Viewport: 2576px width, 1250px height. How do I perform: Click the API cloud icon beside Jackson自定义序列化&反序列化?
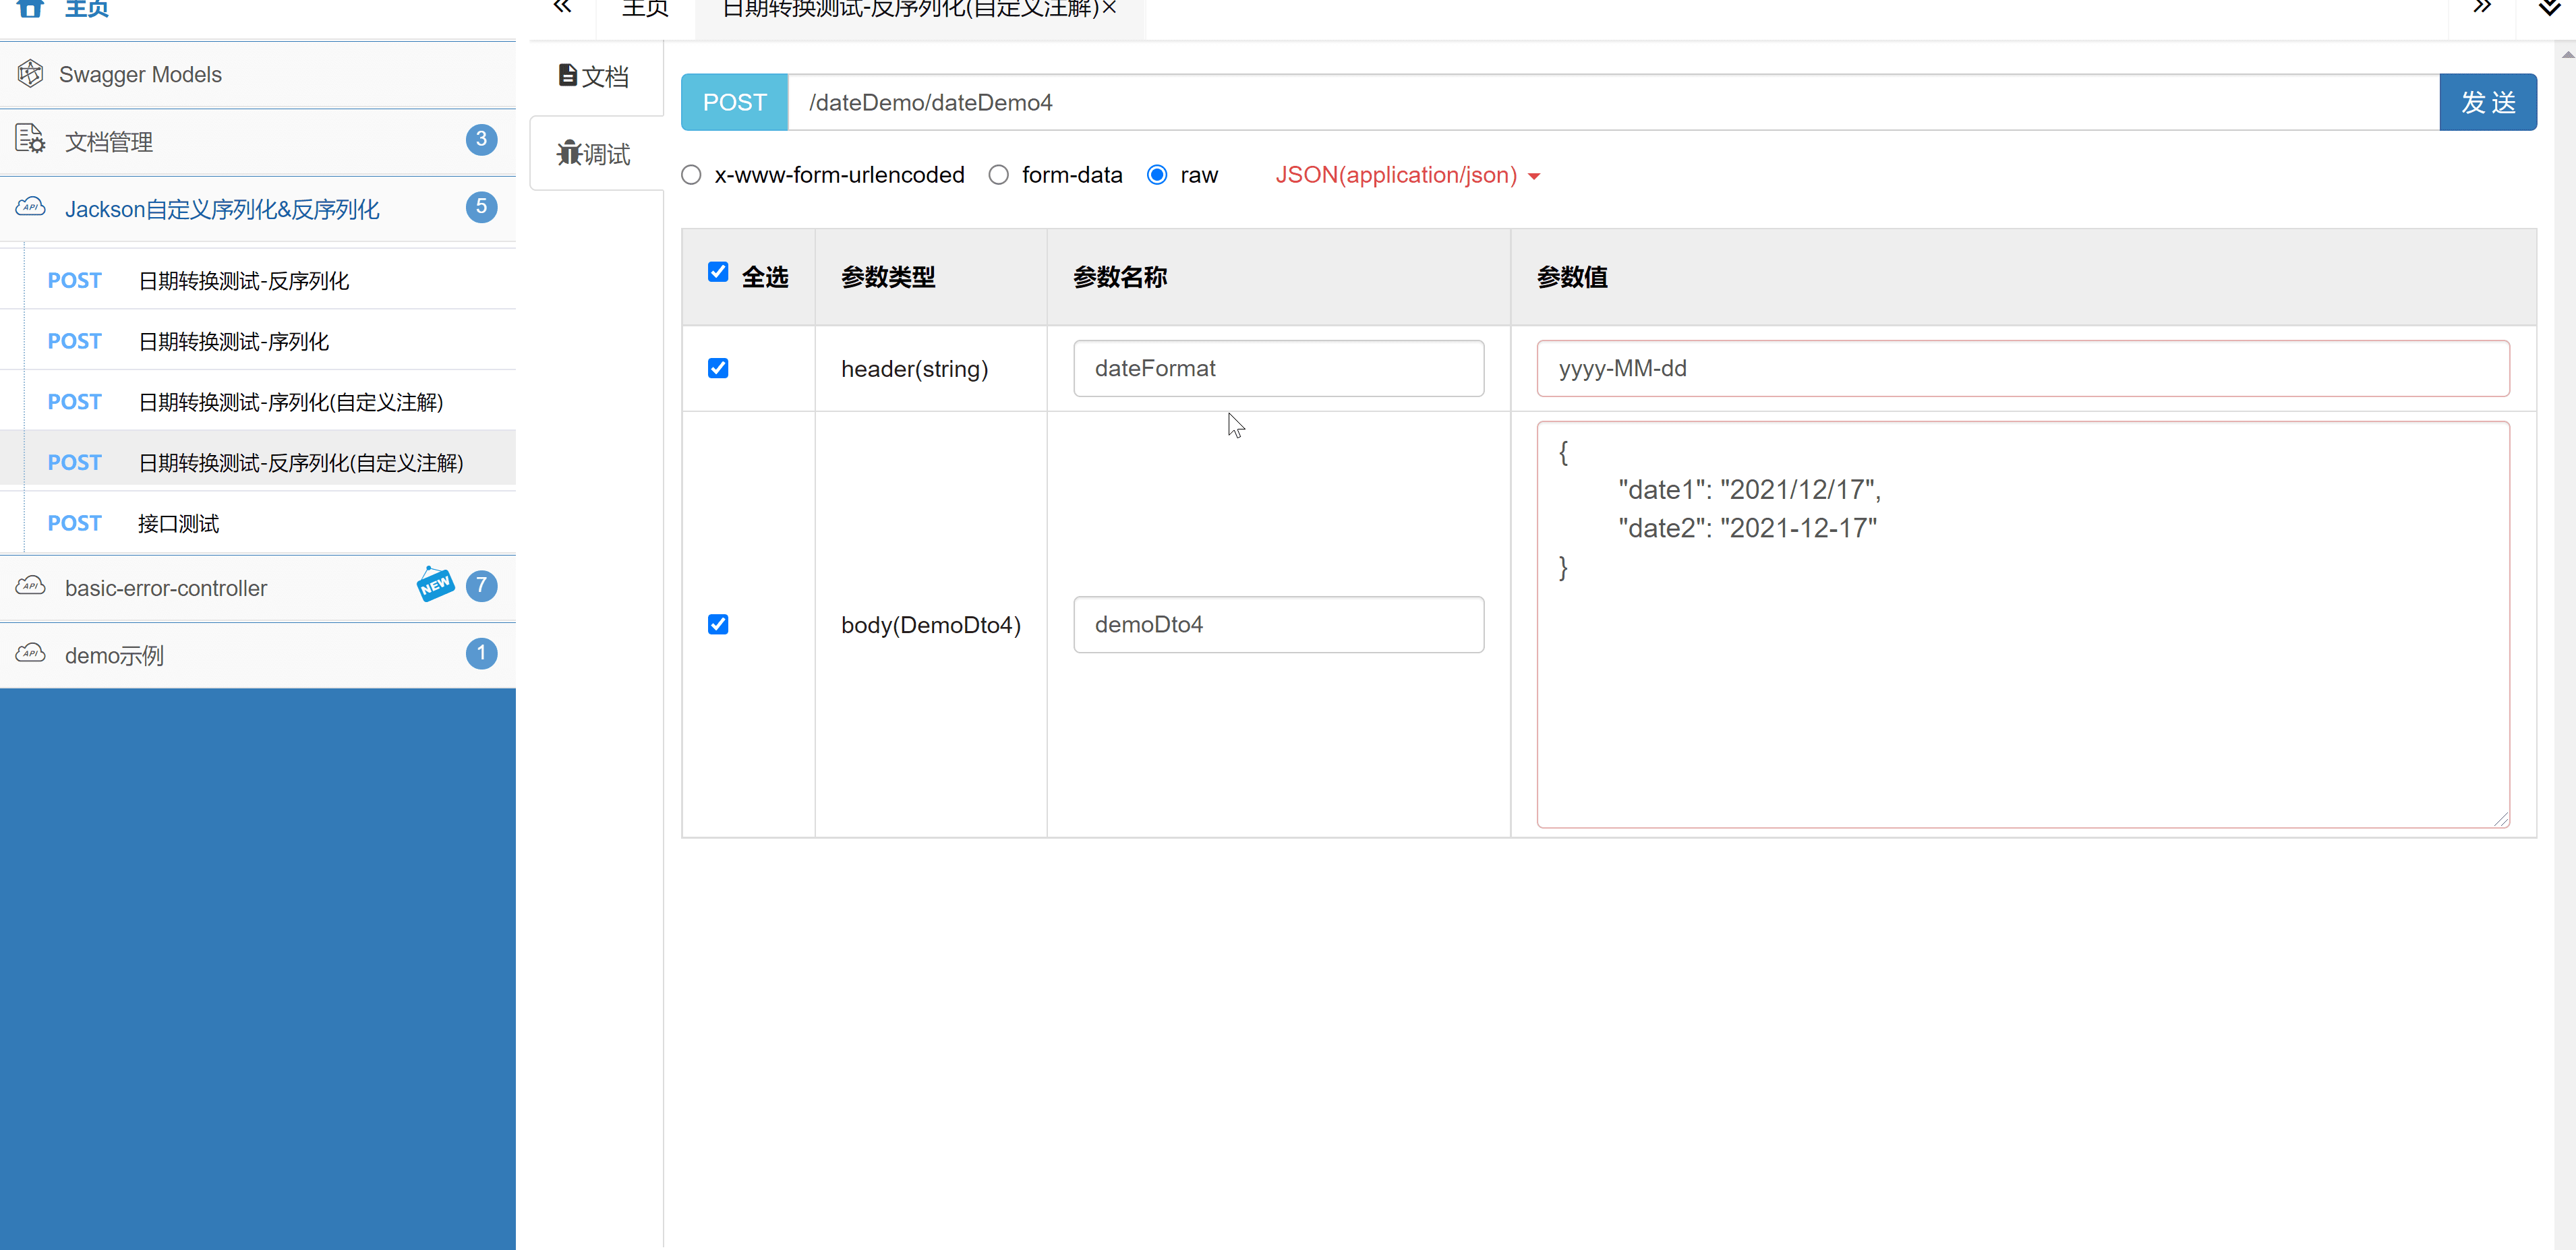(x=31, y=208)
